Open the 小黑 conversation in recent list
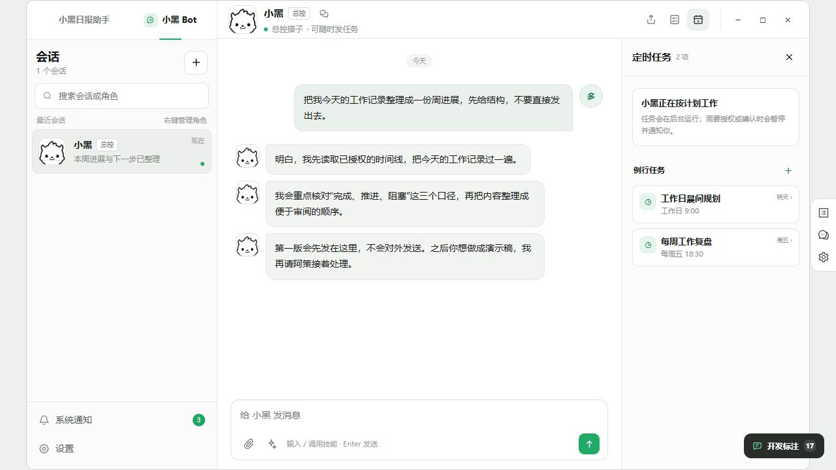This screenshot has height=470, width=836. (x=121, y=151)
